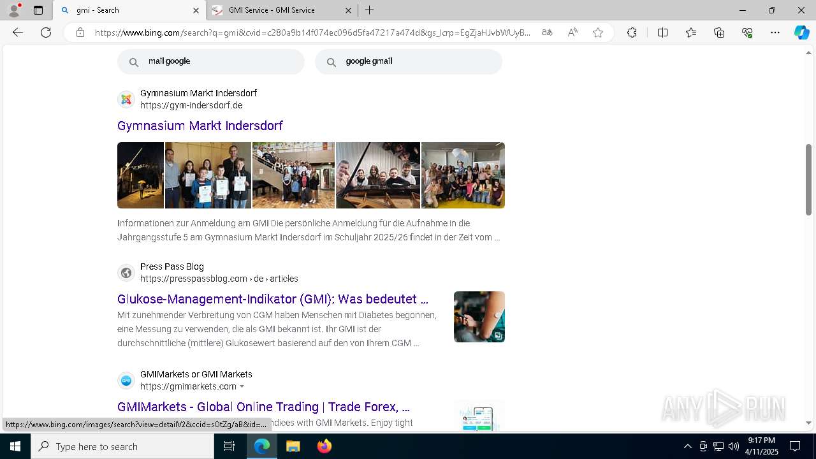Open Task View on the taskbar

[229, 446]
